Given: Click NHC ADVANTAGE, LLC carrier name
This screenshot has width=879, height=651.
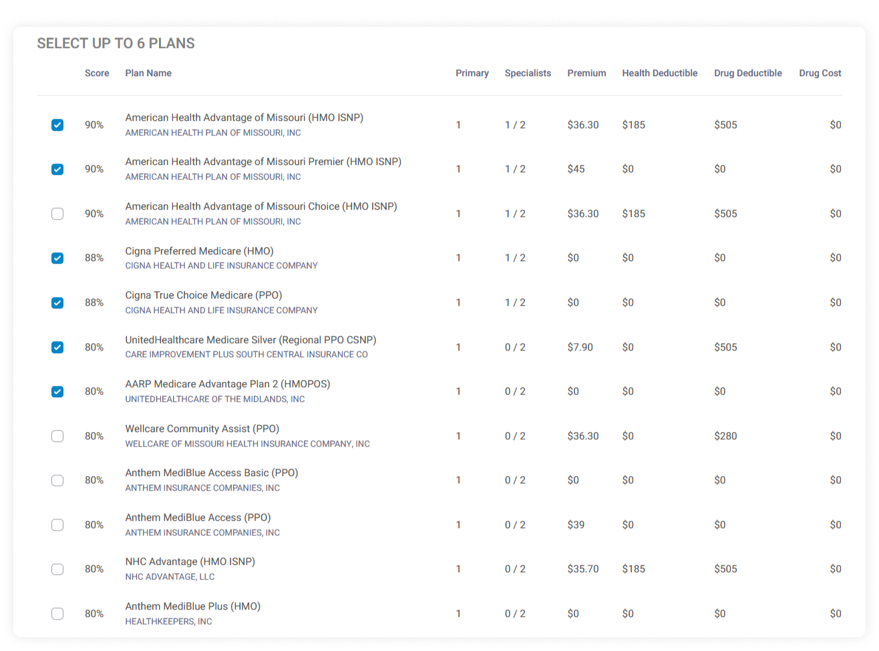Looking at the screenshot, I should coord(170,577).
